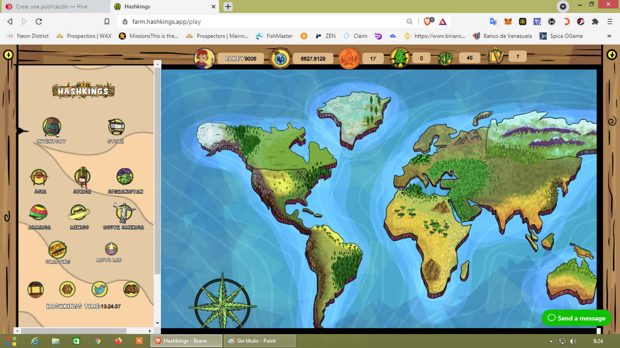Click the Brave Rewards triangle icon
The width and height of the screenshot is (620, 348).
point(443,22)
